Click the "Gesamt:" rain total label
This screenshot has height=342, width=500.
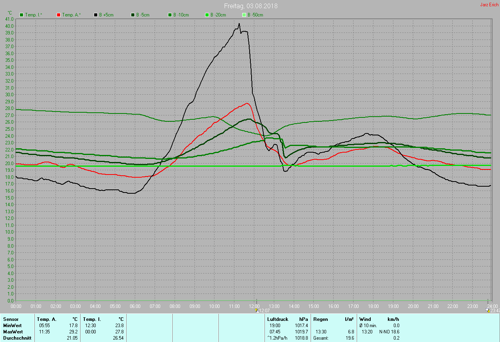(321, 338)
